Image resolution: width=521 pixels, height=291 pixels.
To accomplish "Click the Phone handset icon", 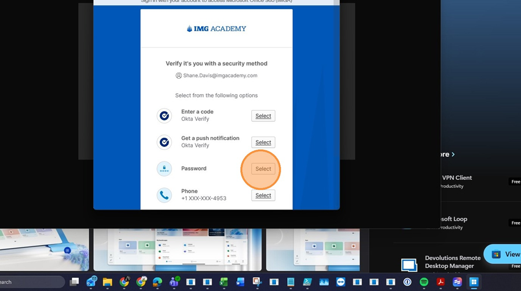I will pyautogui.click(x=164, y=195).
